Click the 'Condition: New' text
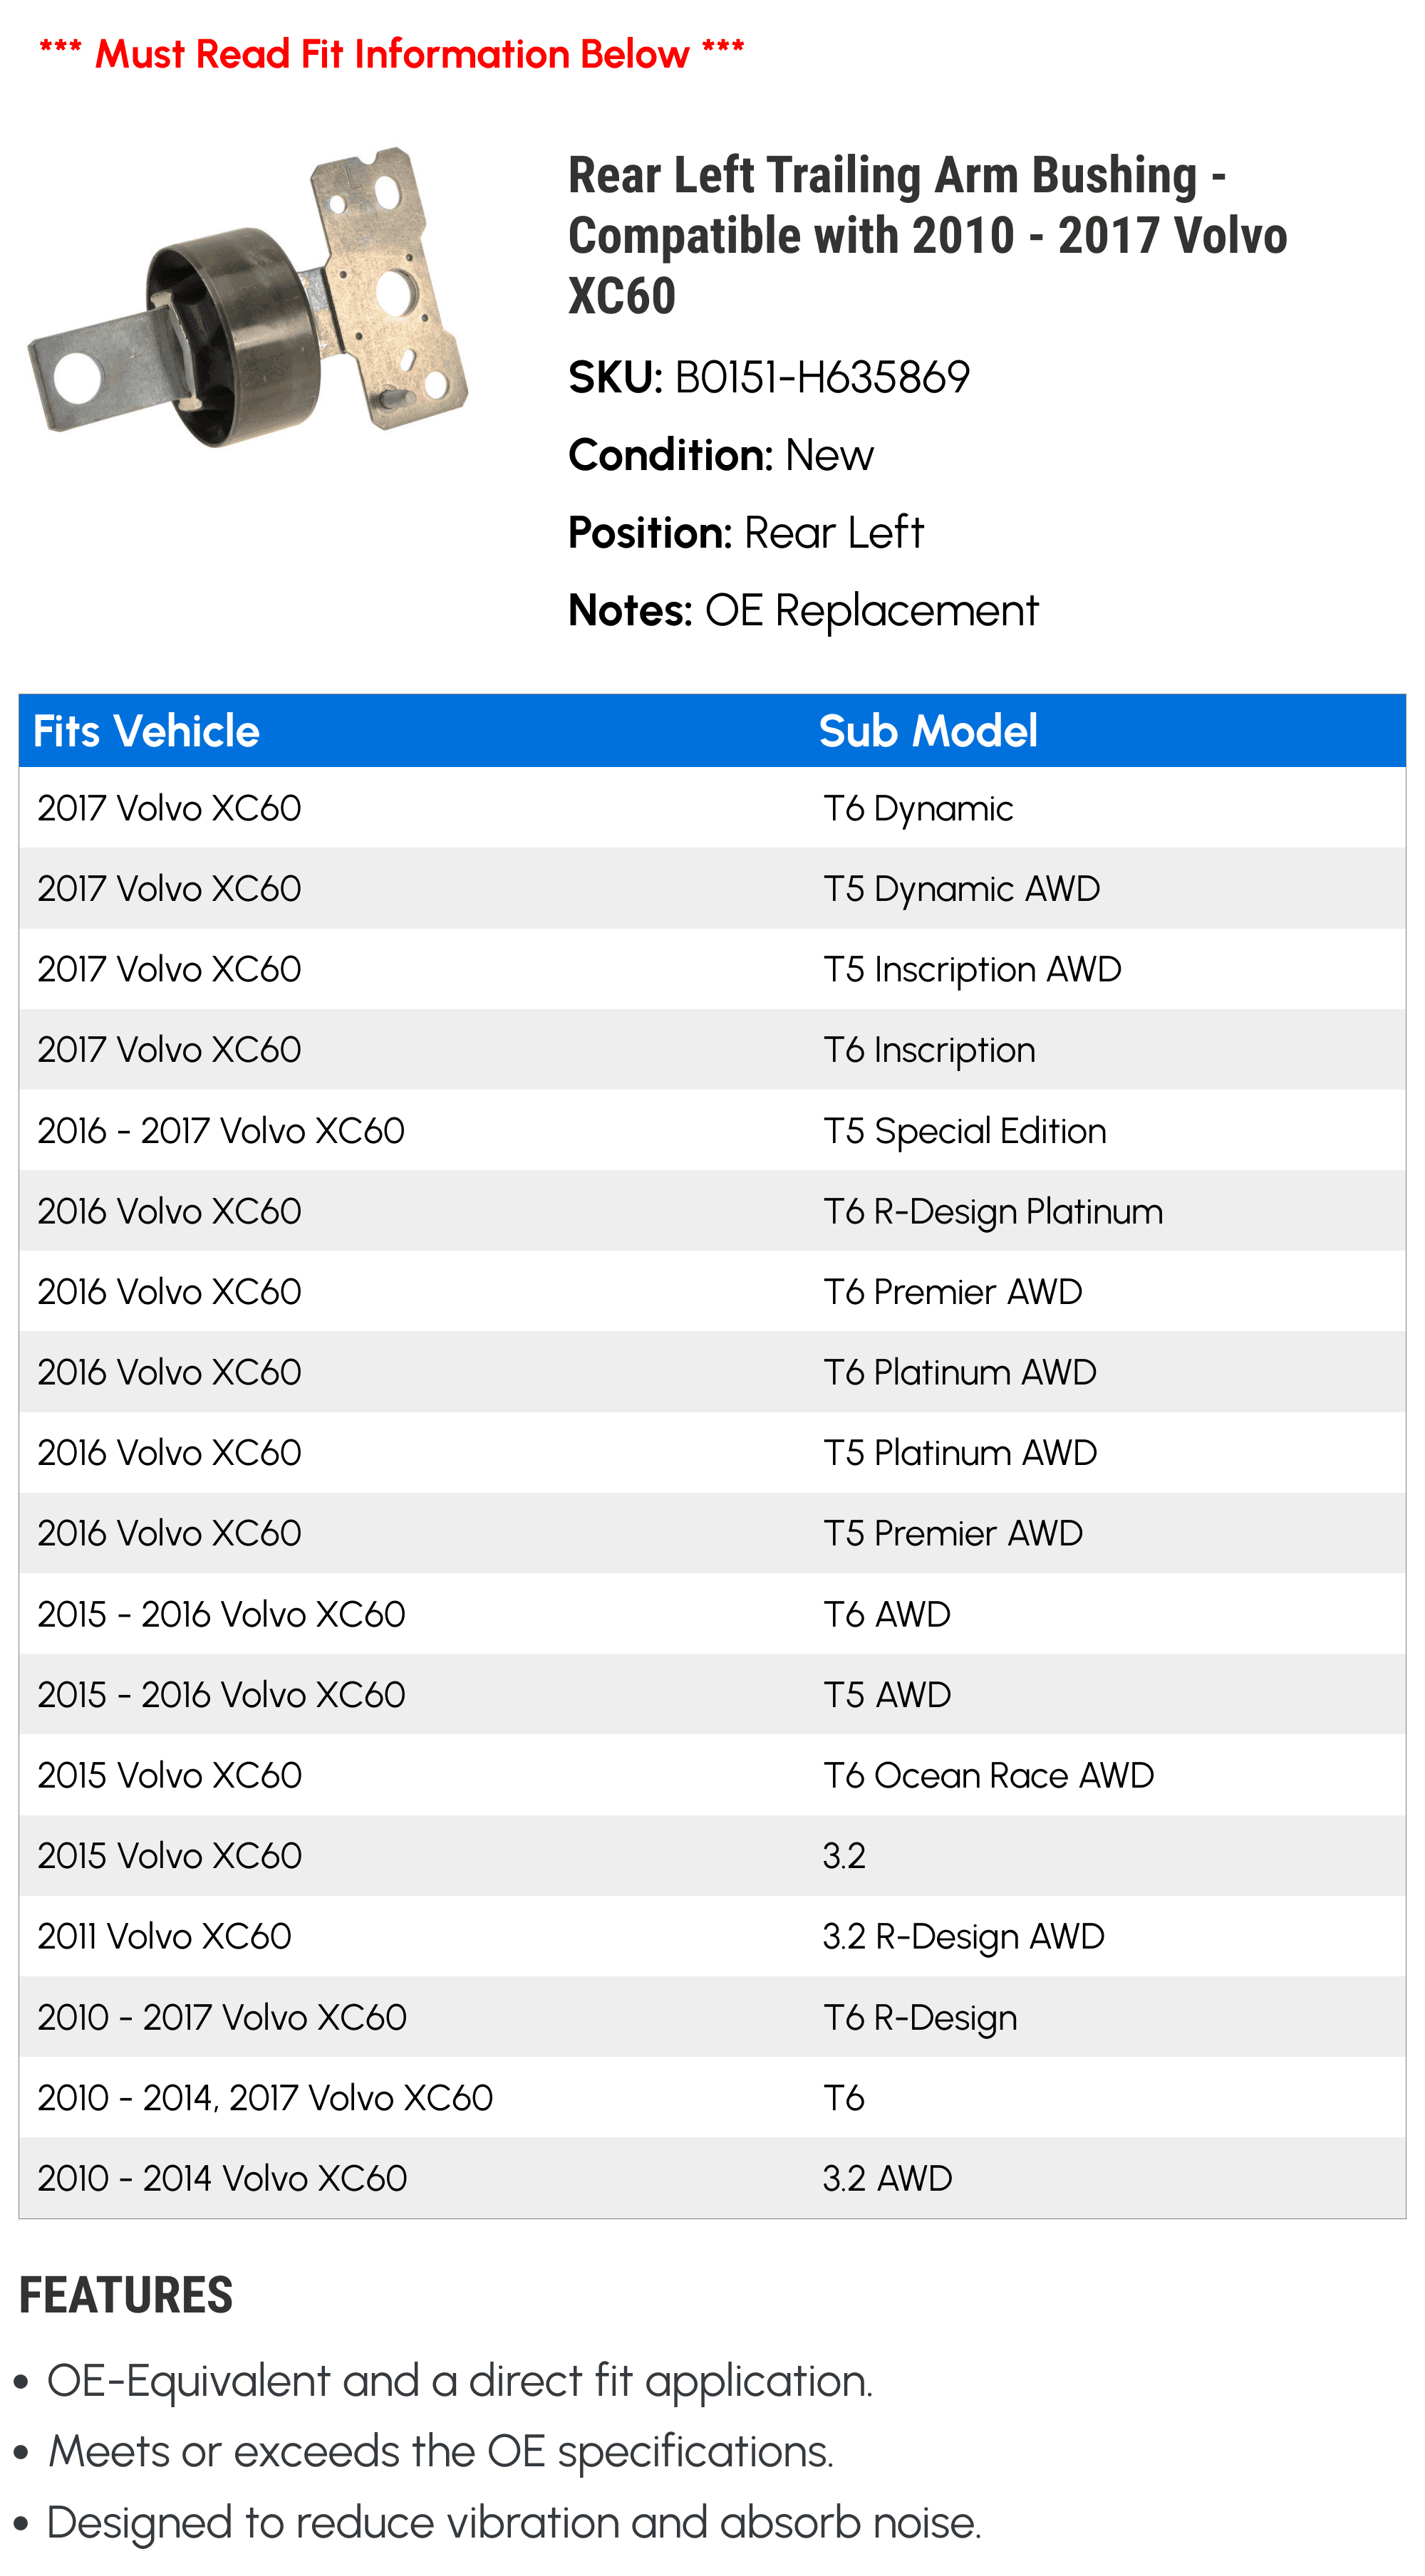 click(x=720, y=455)
